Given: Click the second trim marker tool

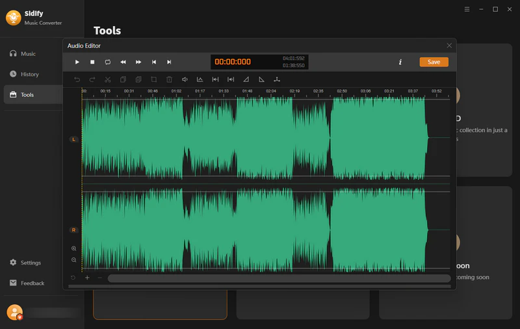Looking at the screenshot, I should 231,79.
